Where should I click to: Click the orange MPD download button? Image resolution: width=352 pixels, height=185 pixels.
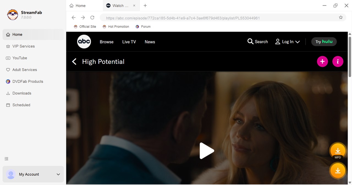coord(338,151)
